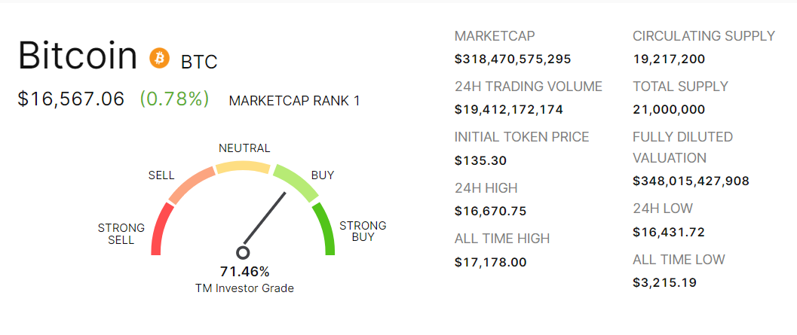Click the Circulating Supply value 19,217,200
This screenshot has width=797, height=335.
tap(669, 59)
